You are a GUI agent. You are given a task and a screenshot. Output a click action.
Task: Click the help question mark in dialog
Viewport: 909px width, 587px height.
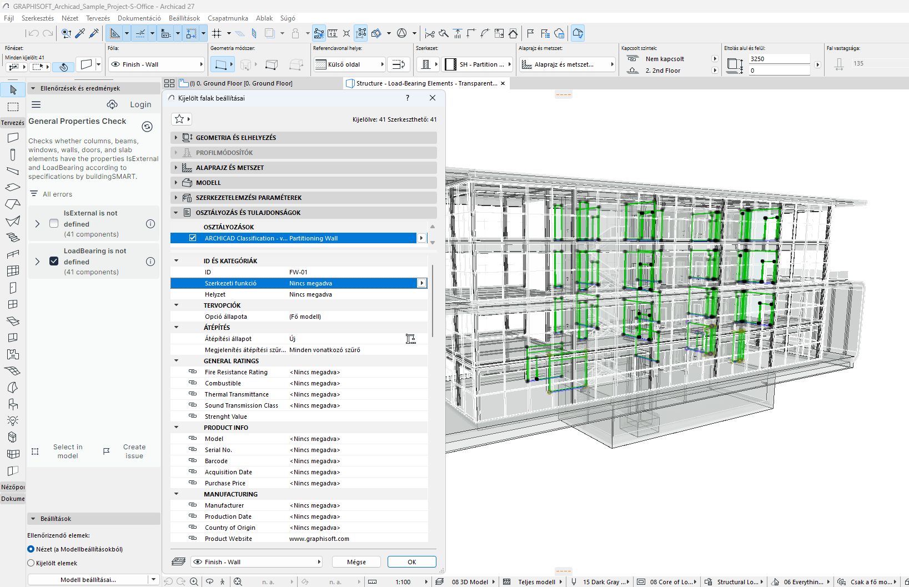click(x=408, y=98)
